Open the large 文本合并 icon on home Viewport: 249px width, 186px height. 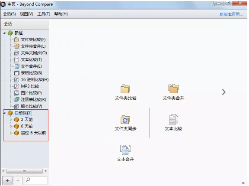click(x=125, y=150)
